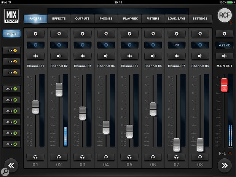Go to next channel bank arrows
This screenshot has width=236, height=177.
point(225,166)
